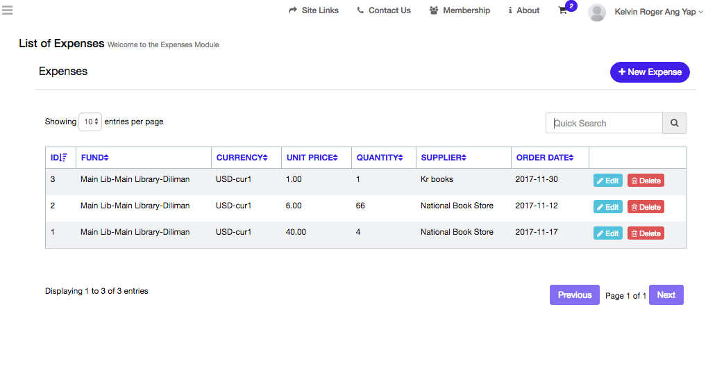Image resolution: width=724 pixels, height=382 pixels.
Task: Expand Kelvin Roger Ang Yap user menu
Action: click(x=659, y=12)
